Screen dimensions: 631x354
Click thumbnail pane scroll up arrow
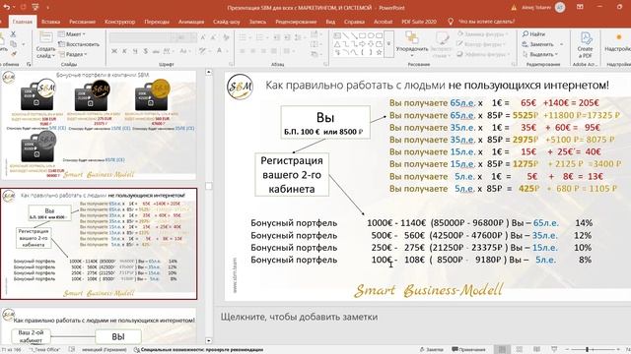click(208, 72)
